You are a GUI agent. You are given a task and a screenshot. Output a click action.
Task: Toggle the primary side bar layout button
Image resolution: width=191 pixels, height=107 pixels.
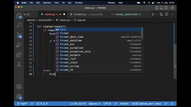pyautogui.click(x=157, y=8)
